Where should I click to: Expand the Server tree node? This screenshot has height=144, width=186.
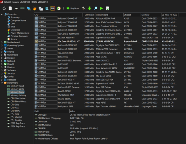[x=2, y=49]
